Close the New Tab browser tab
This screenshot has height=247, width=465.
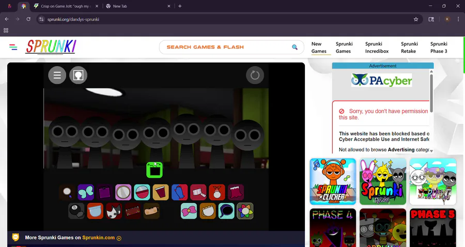point(169,6)
